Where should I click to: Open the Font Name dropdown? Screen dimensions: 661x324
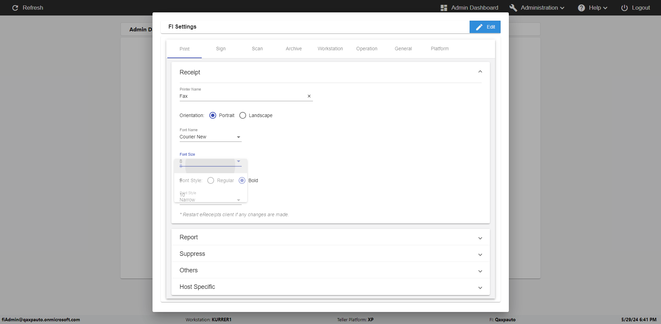pos(210,137)
